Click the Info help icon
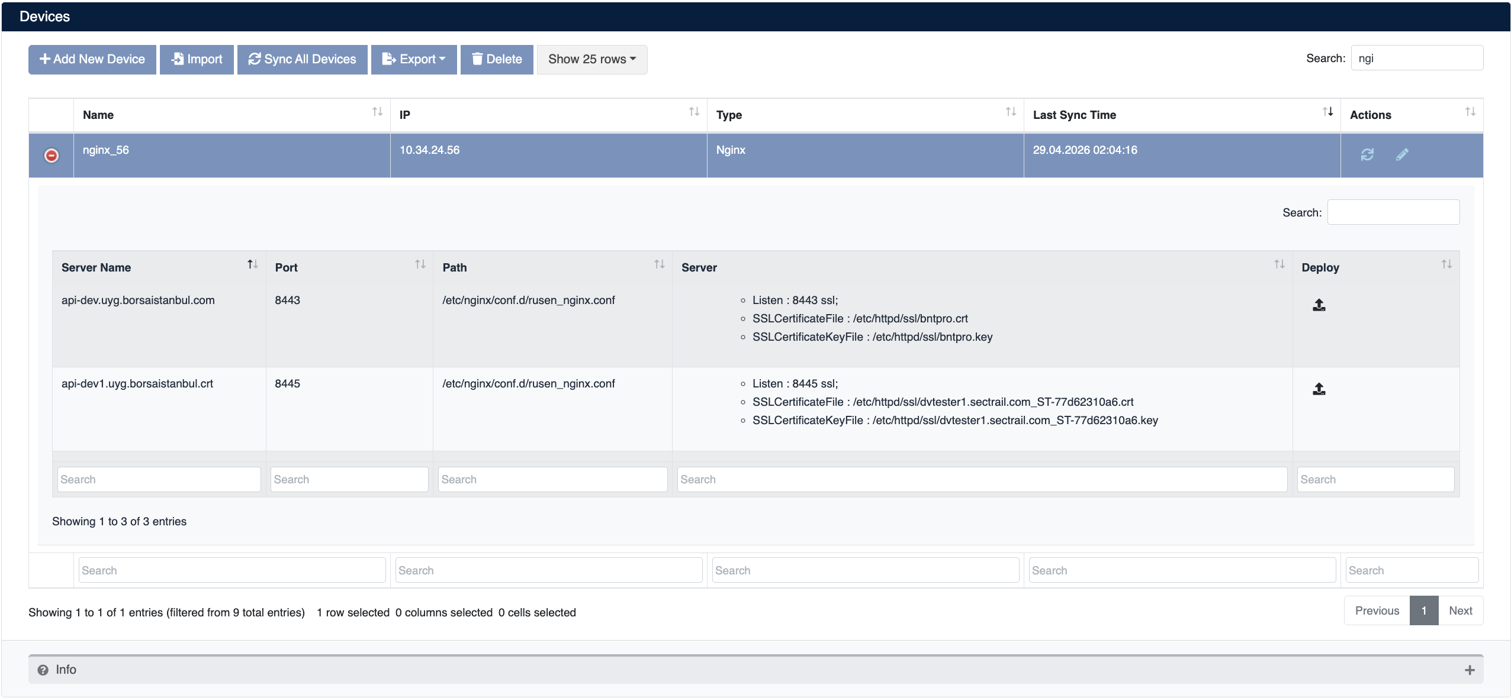1511x698 pixels. (x=43, y=670)
